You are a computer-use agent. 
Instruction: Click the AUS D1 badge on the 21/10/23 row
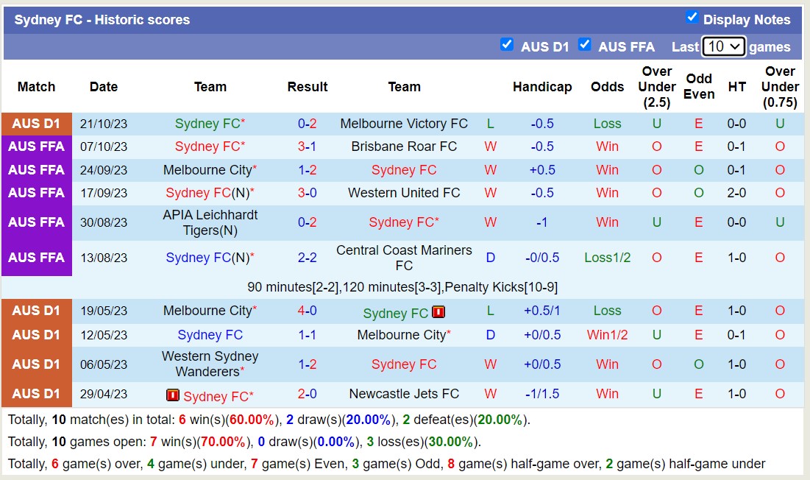tap(36, 124)
